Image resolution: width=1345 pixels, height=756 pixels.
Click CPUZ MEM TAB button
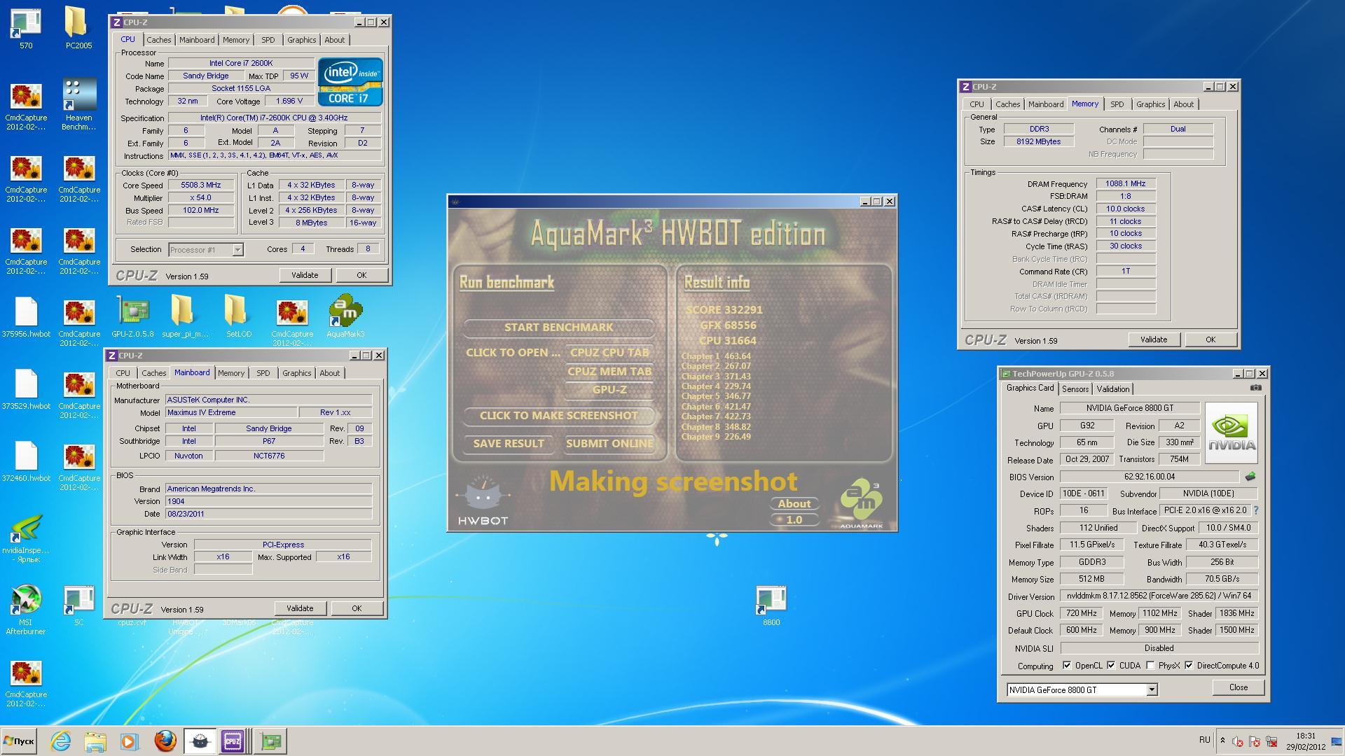[x=609, y=371]
